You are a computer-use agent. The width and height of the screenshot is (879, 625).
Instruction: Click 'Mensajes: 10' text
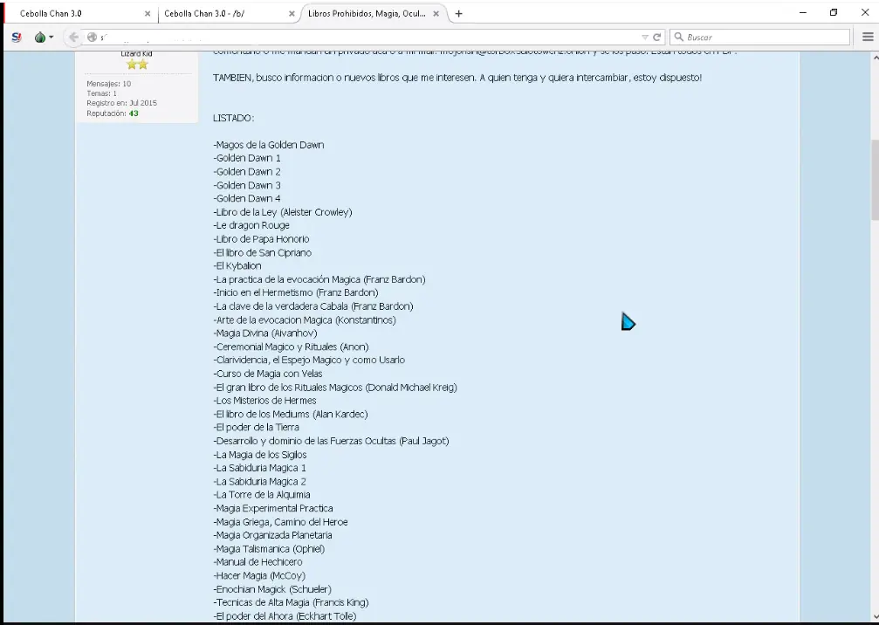tap(109, 84)
